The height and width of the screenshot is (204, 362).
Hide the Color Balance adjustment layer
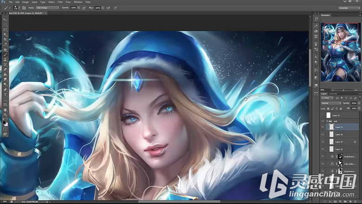[x=323, y=164]
